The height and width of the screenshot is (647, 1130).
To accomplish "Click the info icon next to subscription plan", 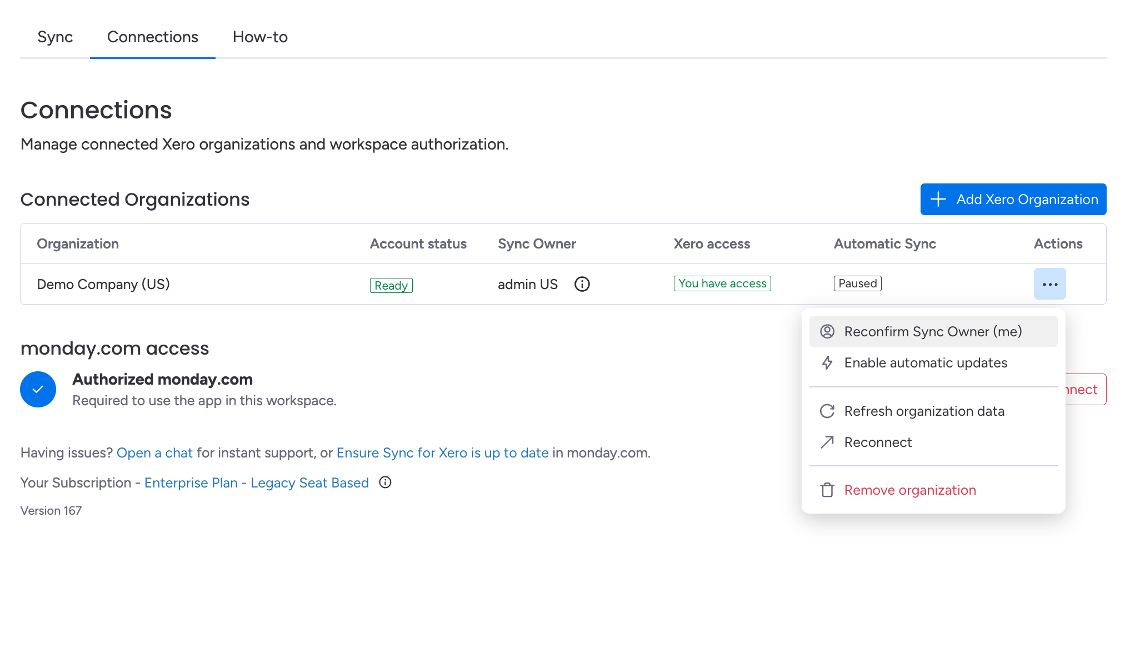I will point(385,482).
